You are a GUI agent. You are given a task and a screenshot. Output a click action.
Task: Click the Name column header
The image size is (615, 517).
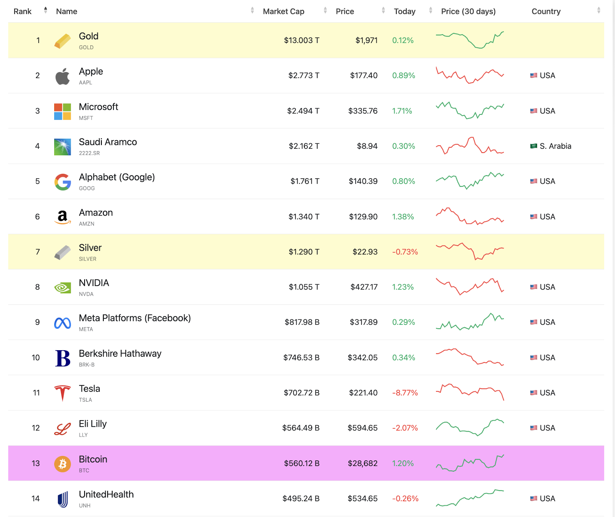coord(66,11)
